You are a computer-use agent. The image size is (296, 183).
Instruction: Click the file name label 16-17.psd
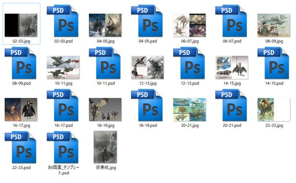click(64, 125)
